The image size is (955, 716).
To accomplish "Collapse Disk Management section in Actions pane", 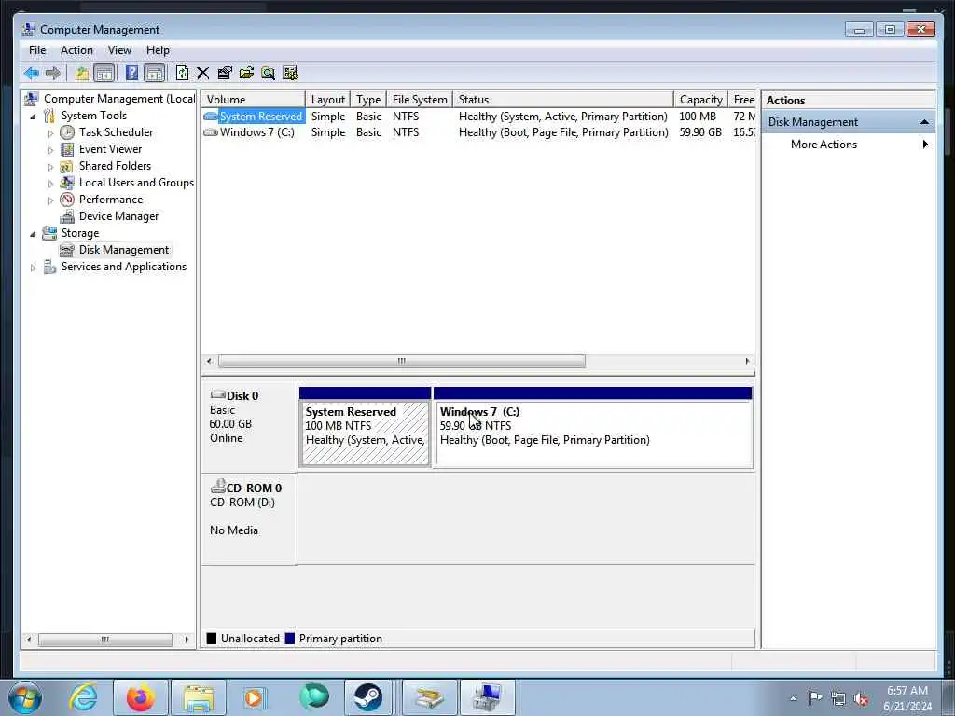I will (x=924, y=122).
